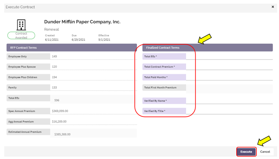The width and height of the screenshot is (279, 159).
Task: Click the Total Paid Months input field
Action: (230, 77)
